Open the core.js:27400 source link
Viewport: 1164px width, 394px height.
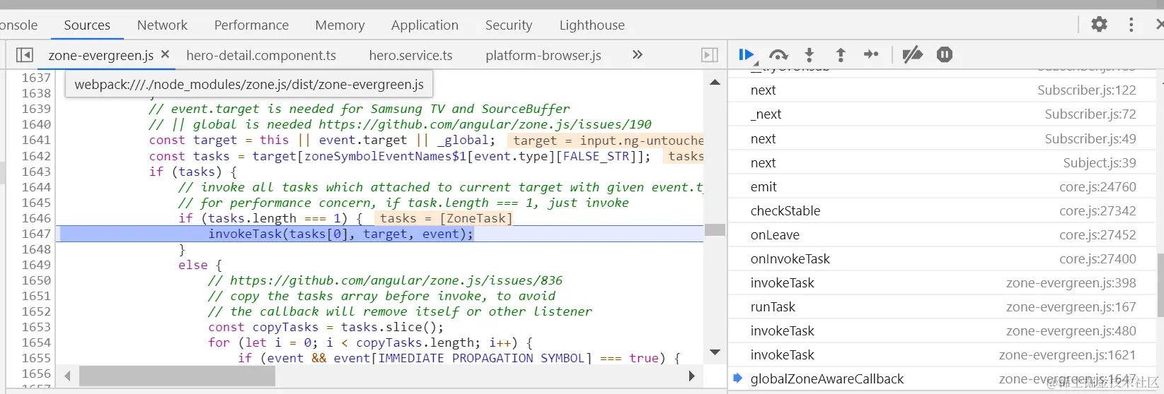[1097, 259]
